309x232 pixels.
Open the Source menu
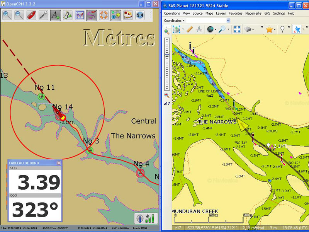click(x=197, y=14)
